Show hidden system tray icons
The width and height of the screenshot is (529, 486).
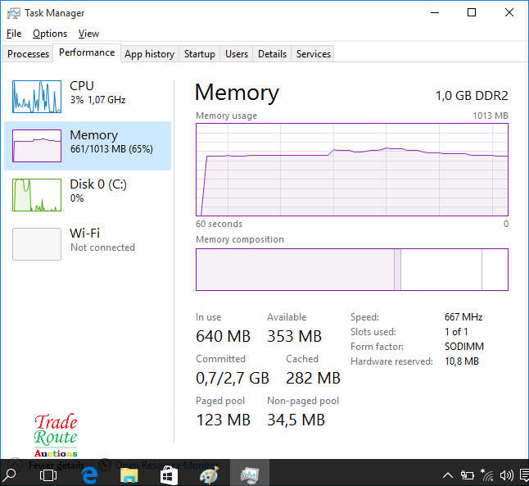tap(448, 475)
